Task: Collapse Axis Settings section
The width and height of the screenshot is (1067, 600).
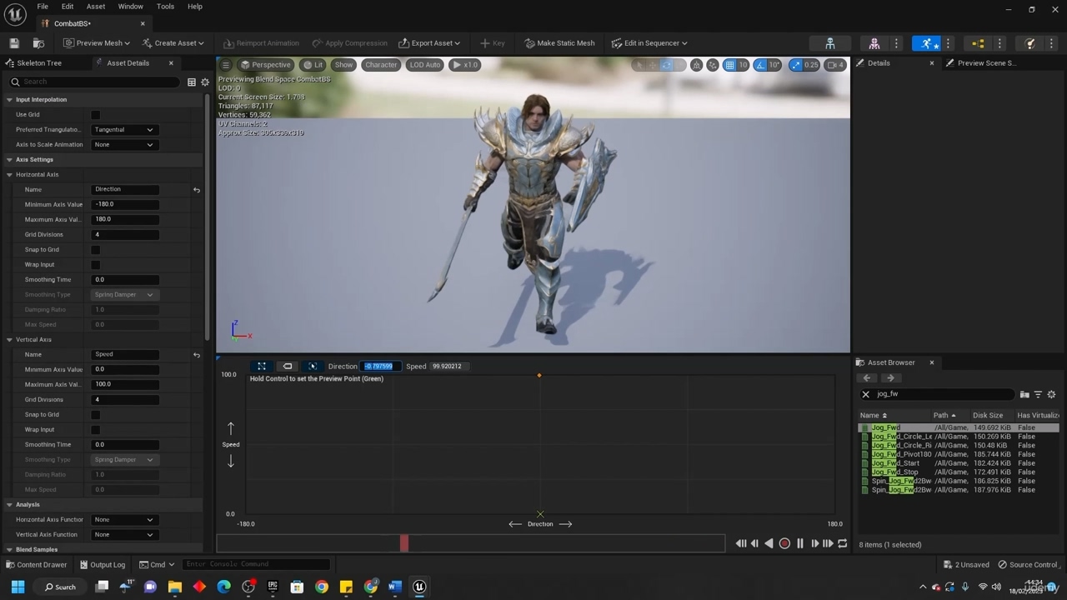Action: click(x=9, y=160)
